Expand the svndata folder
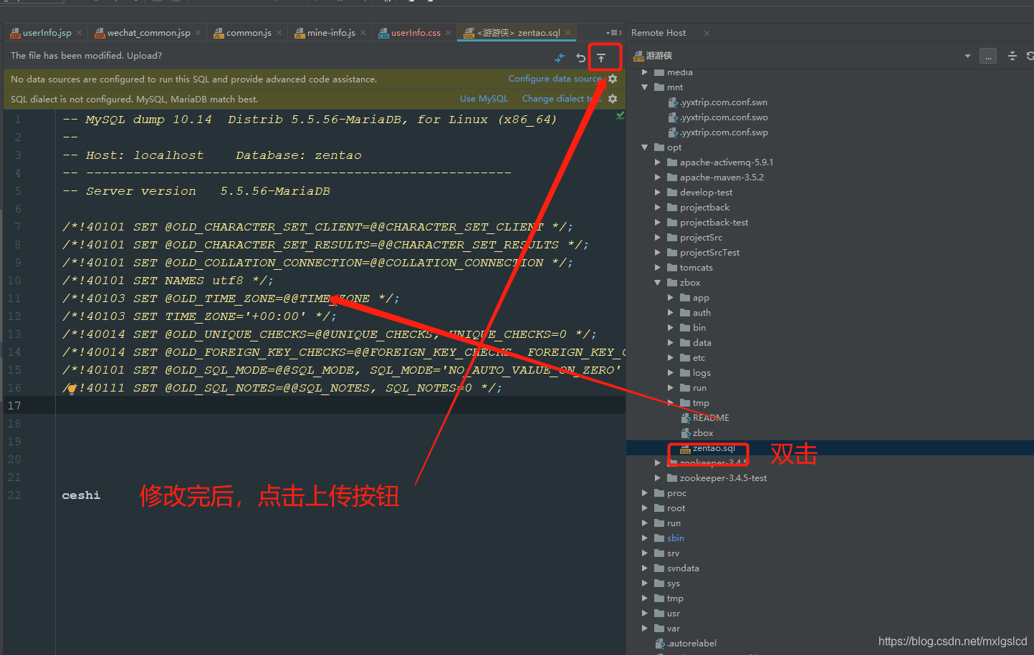The height and width of the screenshot is (655, 1034). click(x=645, y=568)
